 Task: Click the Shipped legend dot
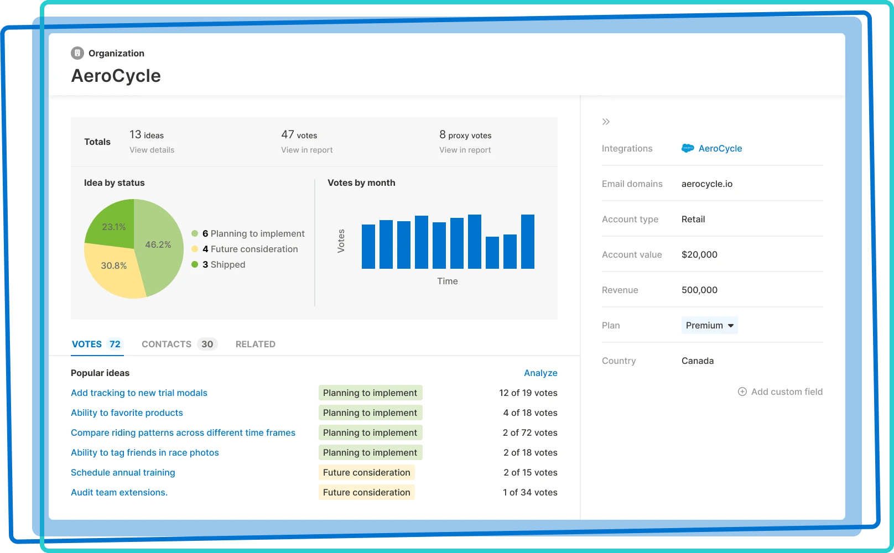pos(195,264)
